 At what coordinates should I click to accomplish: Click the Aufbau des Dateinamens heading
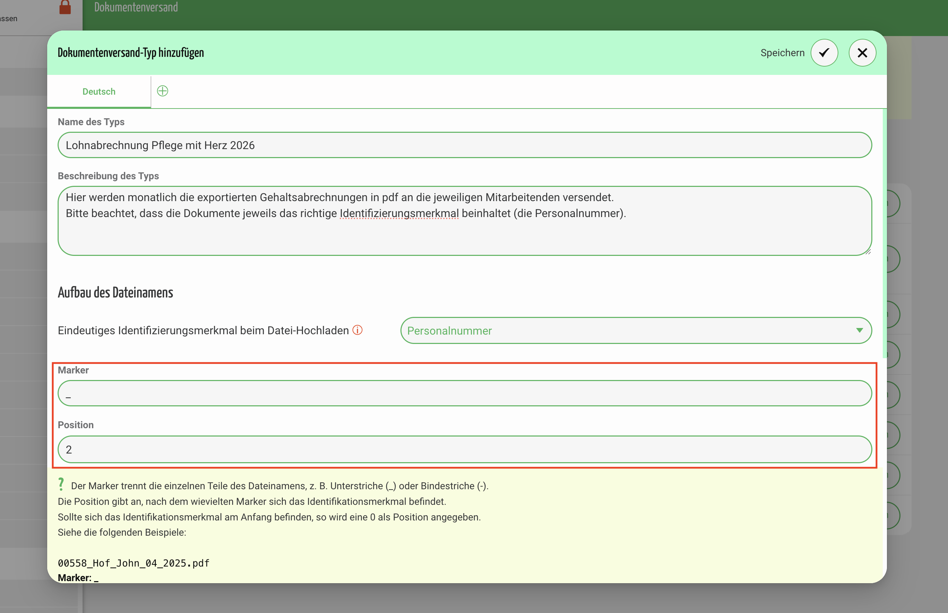[116, 293]
